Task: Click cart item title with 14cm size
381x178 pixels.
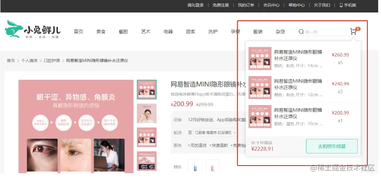Action: [x=298, y=55]
